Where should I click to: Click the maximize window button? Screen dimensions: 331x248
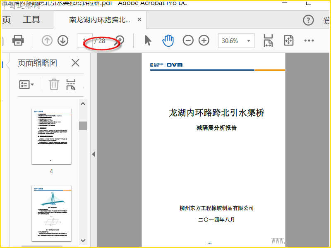coord(309,2)
